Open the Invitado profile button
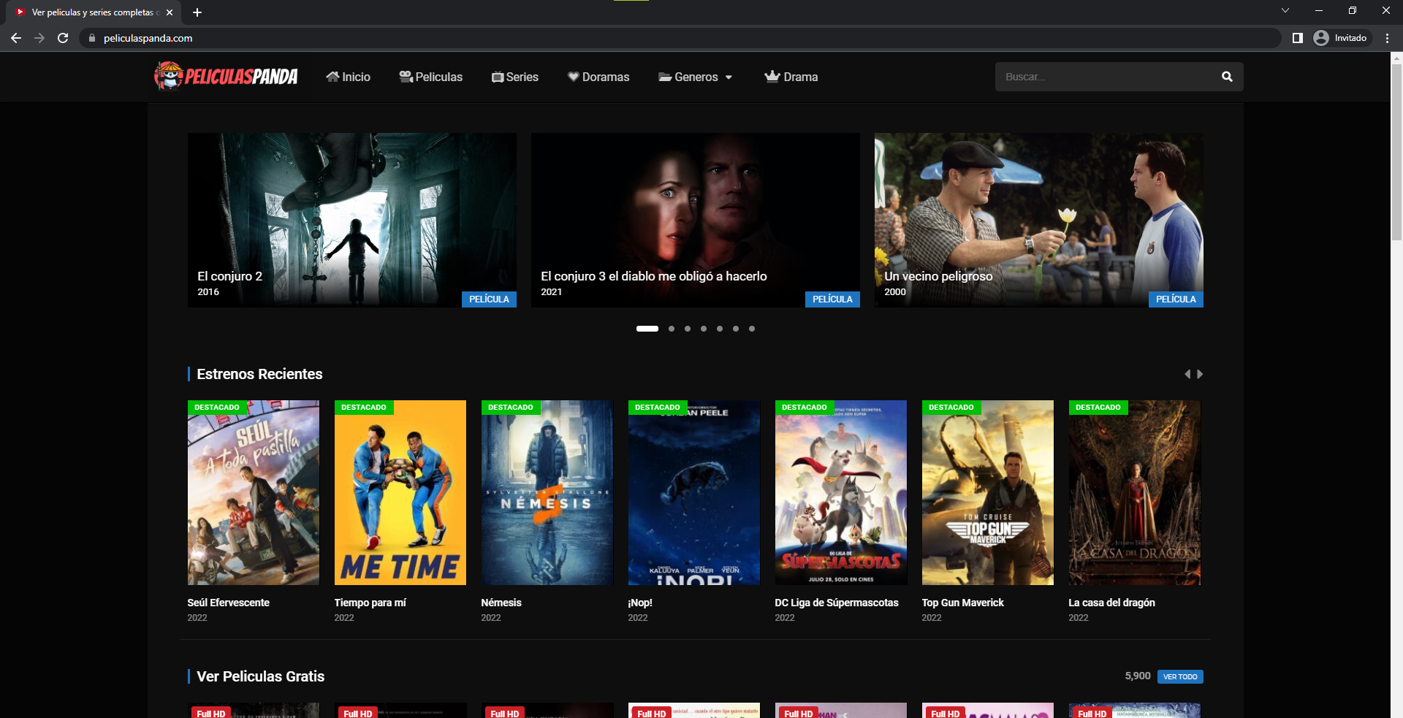1403x718 pixels. 1341,38
